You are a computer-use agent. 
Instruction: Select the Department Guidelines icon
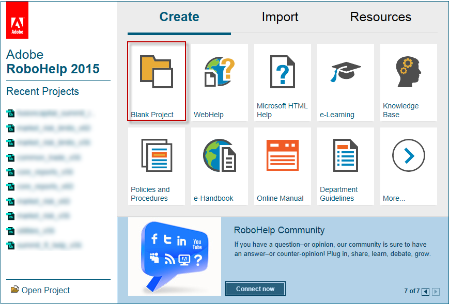point(345,155)
